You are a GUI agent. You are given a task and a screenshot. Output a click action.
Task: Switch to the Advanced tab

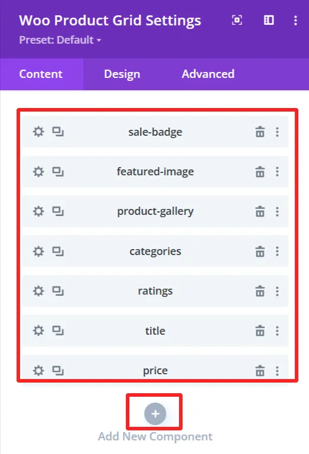(x=208, y=74)
